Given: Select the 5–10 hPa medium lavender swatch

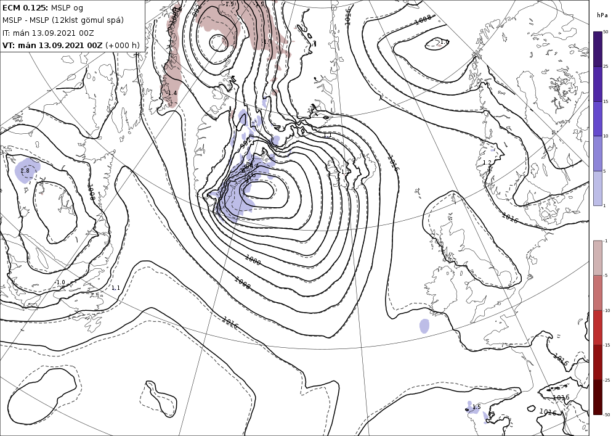Looking at the screenshot, I should (x=598, y=154).
